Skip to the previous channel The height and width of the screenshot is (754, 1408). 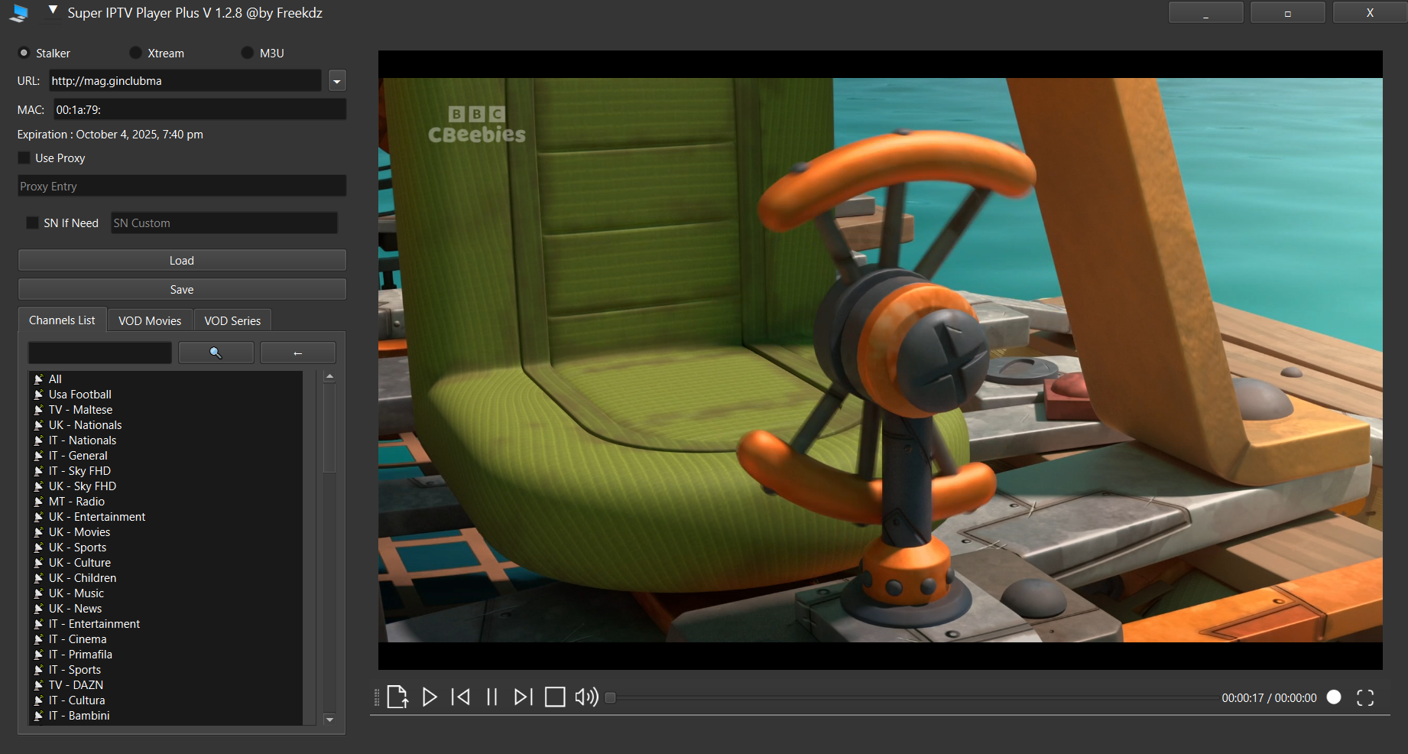[x=461, y=697]
